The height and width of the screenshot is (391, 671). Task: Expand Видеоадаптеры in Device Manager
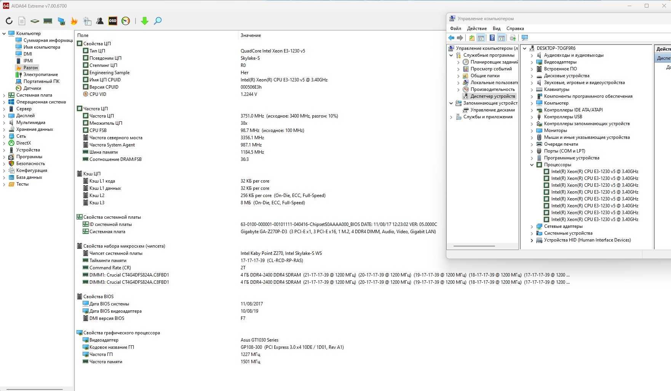[532, 62]
